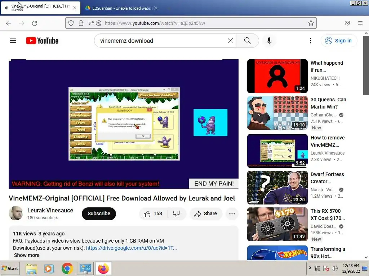This screenshot has height=276, width=369.
Task: Open YouTube settings three-dot menu
Action: click(310, 41)
